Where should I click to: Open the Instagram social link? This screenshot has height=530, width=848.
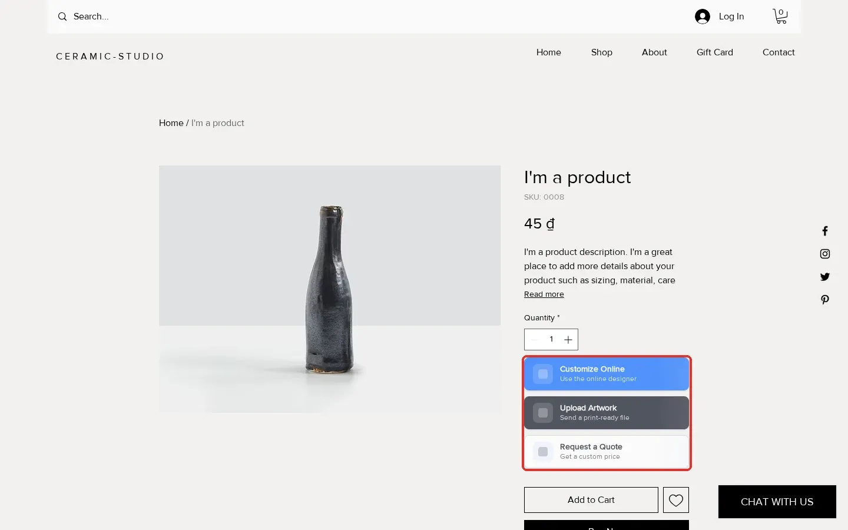click(825, 254)
